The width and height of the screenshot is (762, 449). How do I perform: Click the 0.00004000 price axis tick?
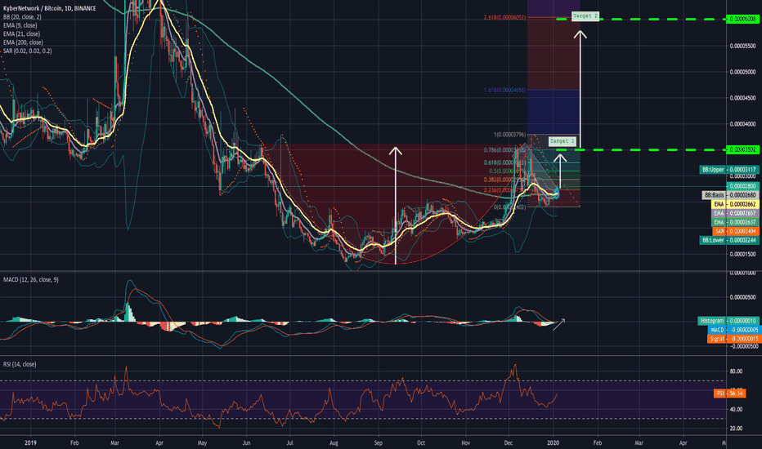pyautogui.click(x=742, y=124)
